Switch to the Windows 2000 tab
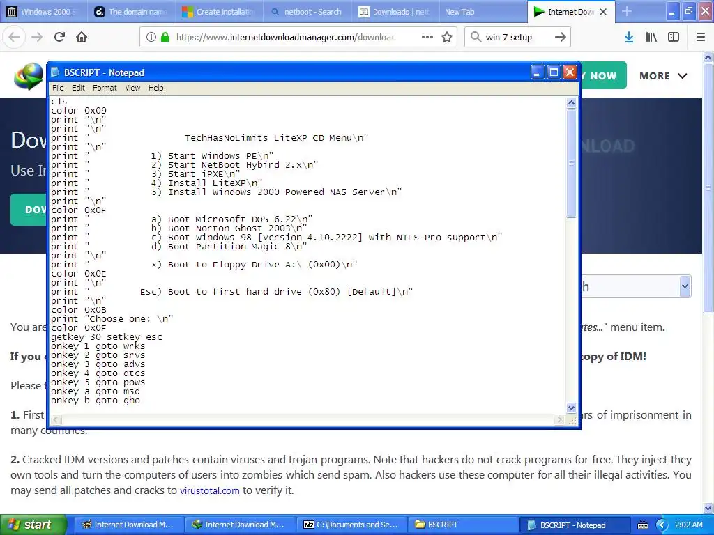The image size is (714, 535). [x=44, y=11]
